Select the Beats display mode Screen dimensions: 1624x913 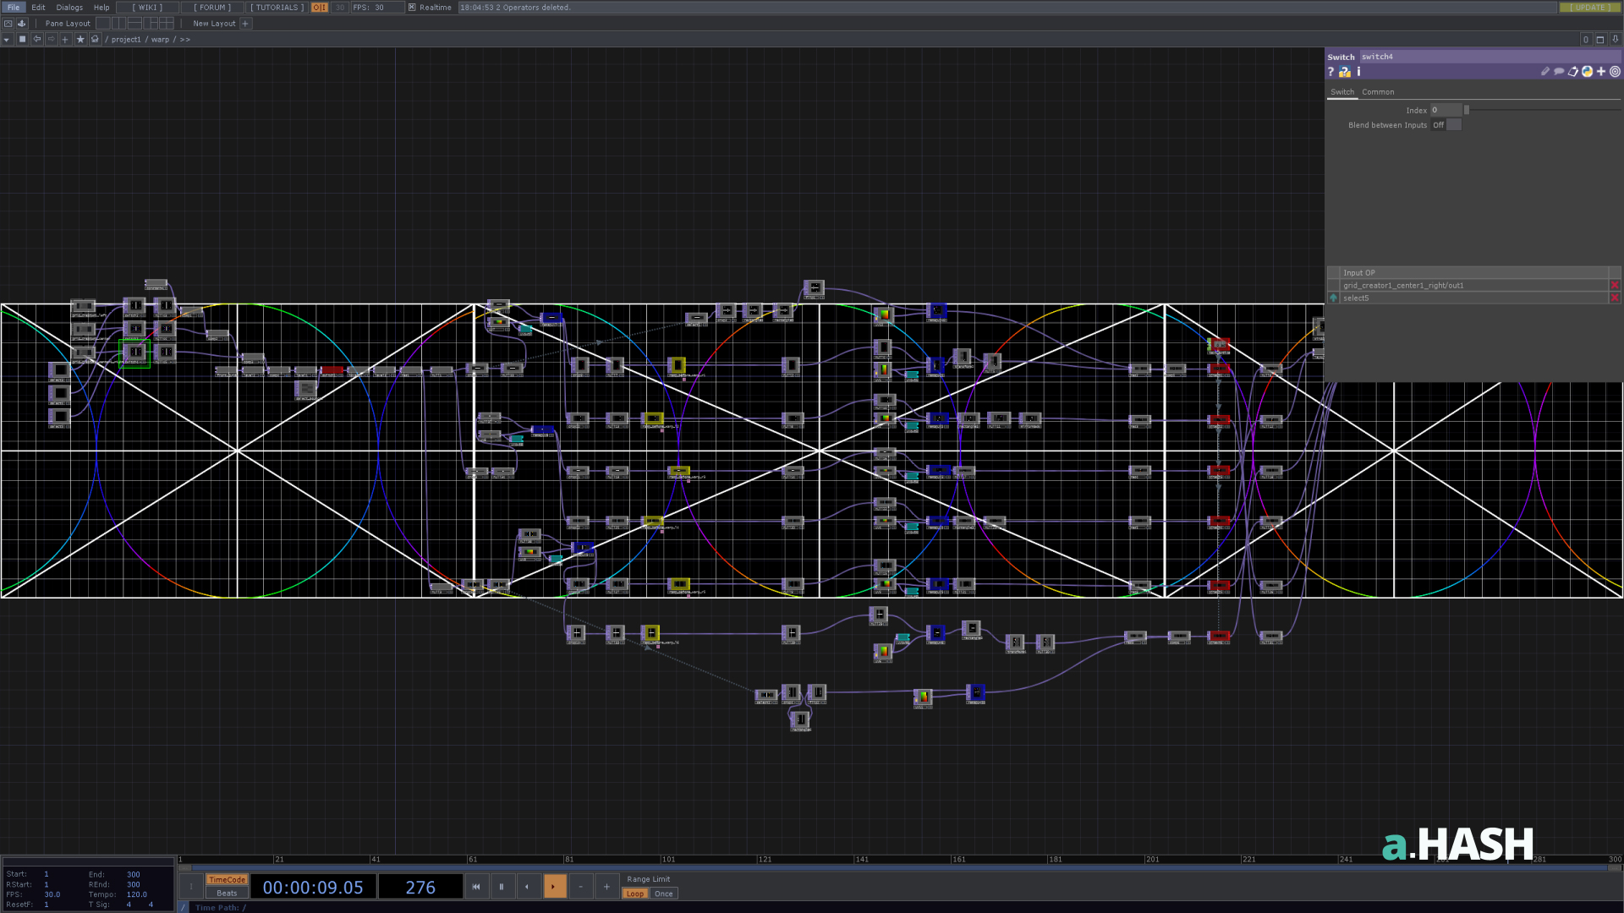[227, 893]
